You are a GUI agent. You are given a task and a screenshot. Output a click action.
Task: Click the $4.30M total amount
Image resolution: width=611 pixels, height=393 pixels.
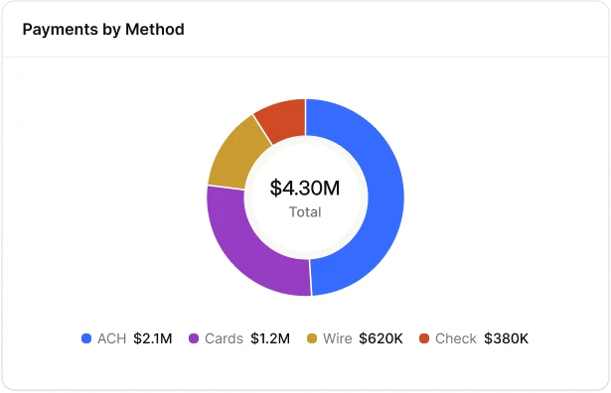tap(305, 188)
